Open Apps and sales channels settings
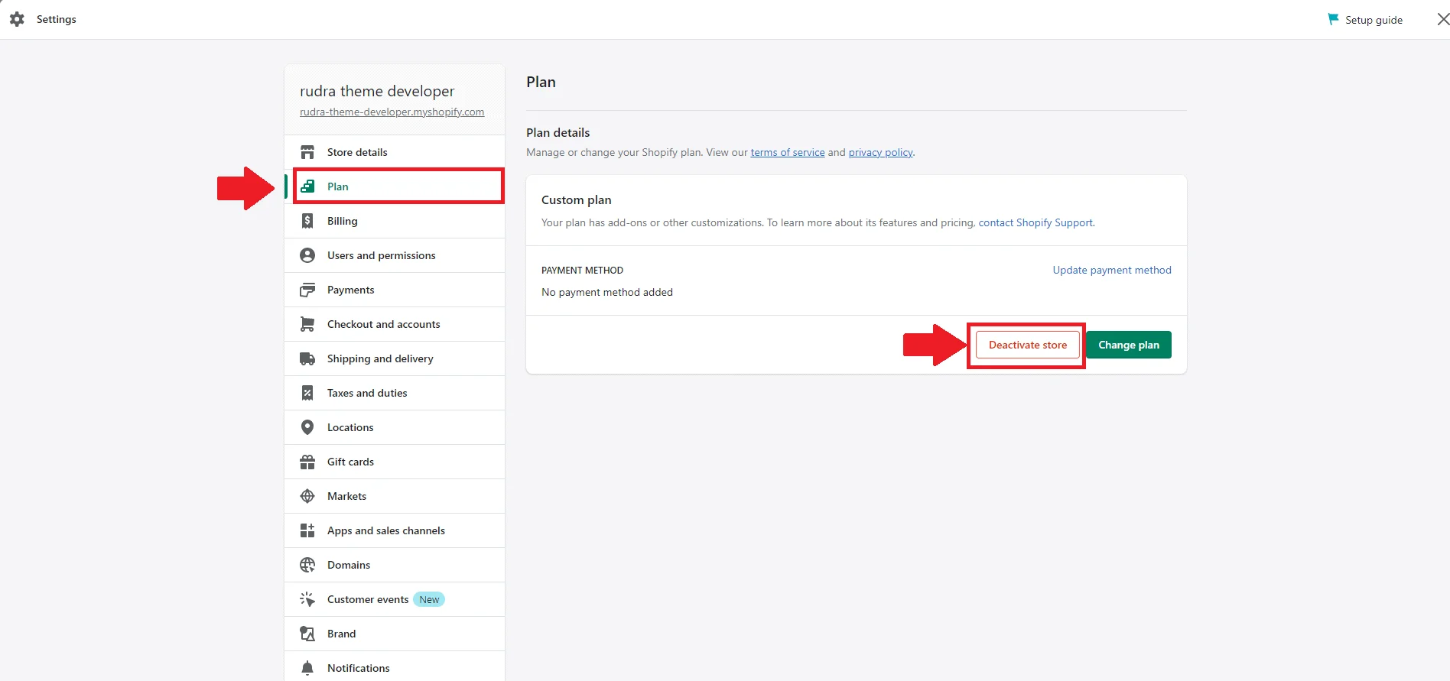The height and width of the screenshot is (681, 1450). [x=395, y=530]
